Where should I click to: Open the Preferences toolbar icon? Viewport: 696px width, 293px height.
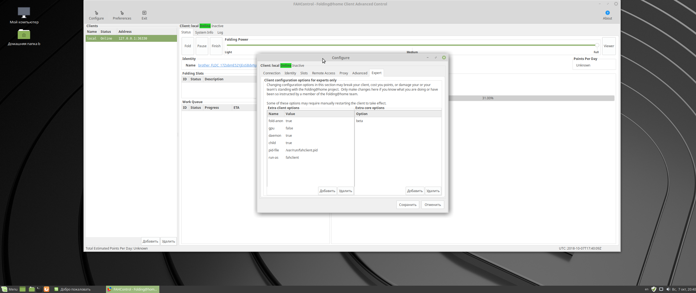click(122, 15)
